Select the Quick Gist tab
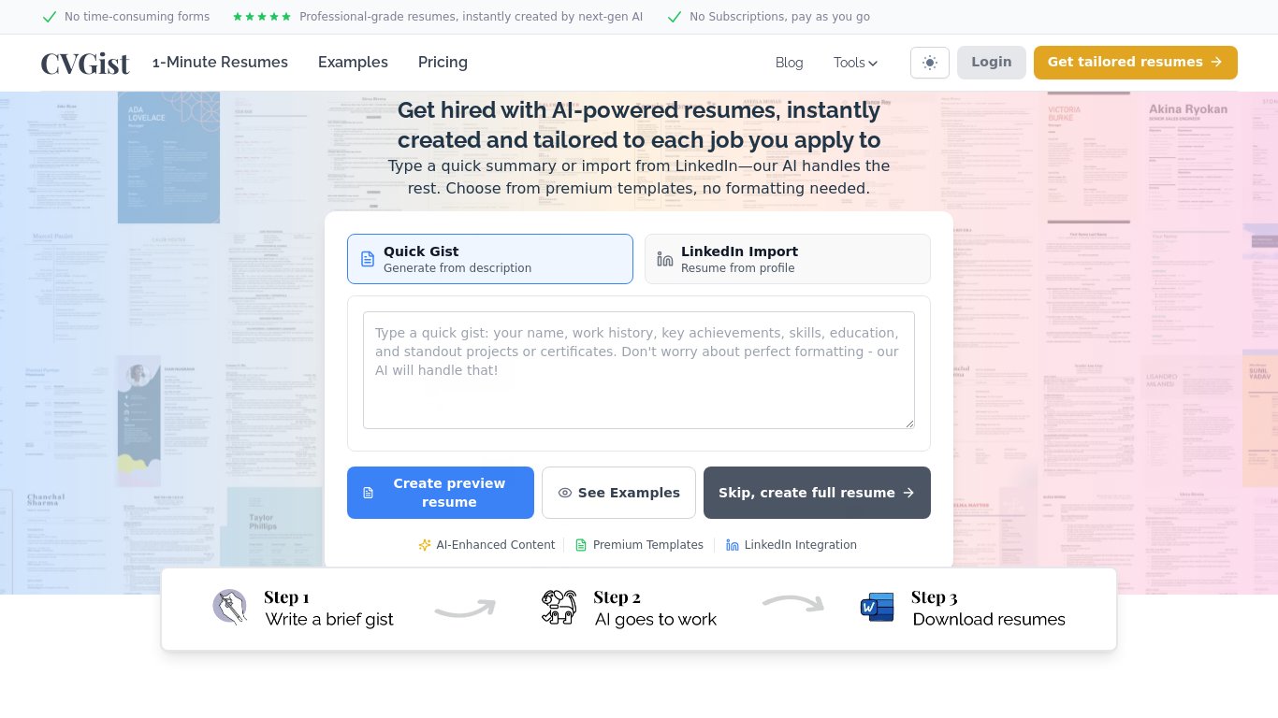Viewport: 1278px width, 718px height. (490, 259)
